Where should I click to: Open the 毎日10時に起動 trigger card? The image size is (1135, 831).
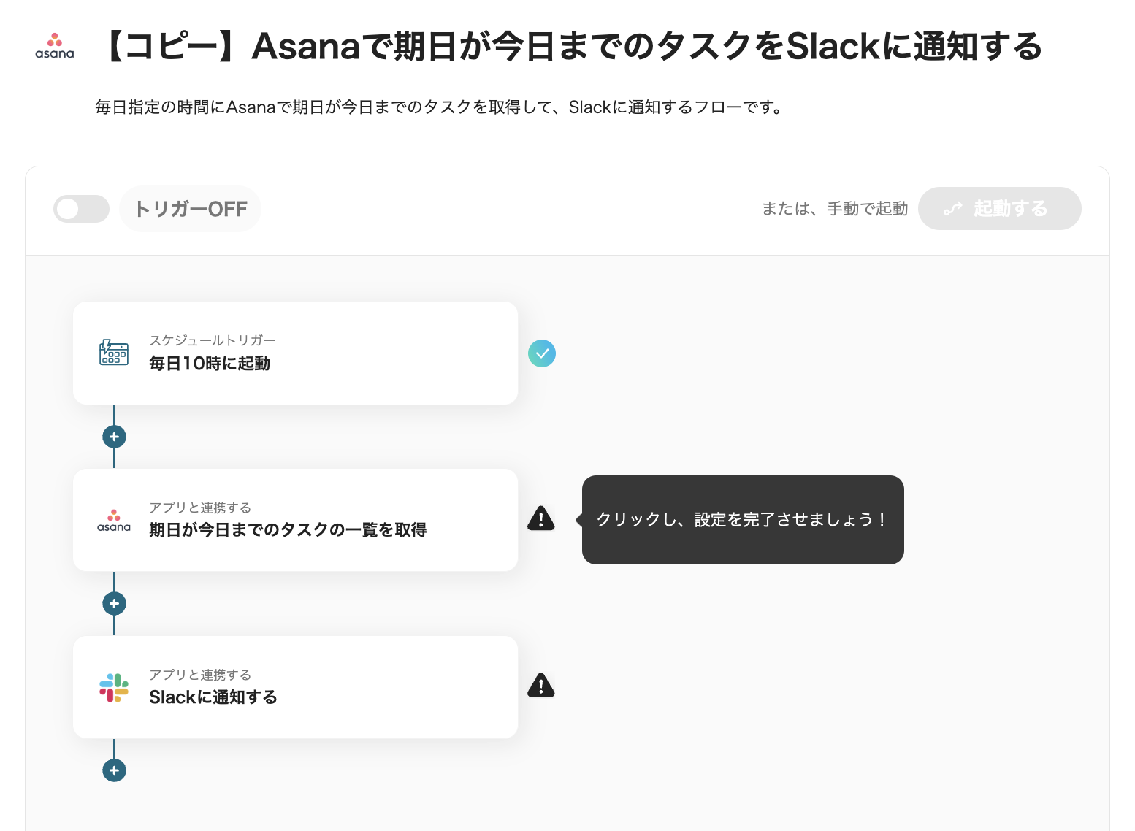coord(295,353)
